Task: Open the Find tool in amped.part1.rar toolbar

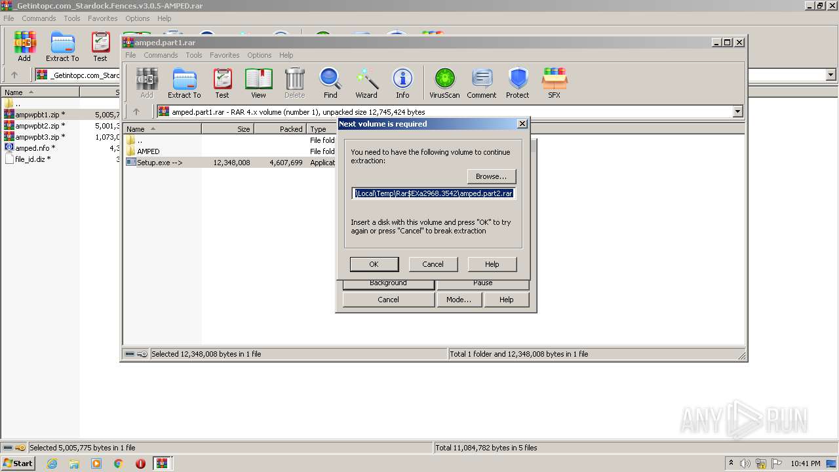Action: tap(330, 83)
